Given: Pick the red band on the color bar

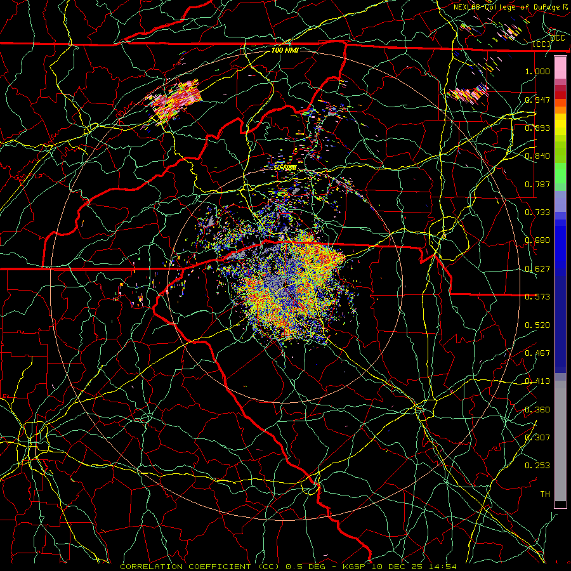Looking at the screenshot, I should pyautogui.click(x=560, y=95).
